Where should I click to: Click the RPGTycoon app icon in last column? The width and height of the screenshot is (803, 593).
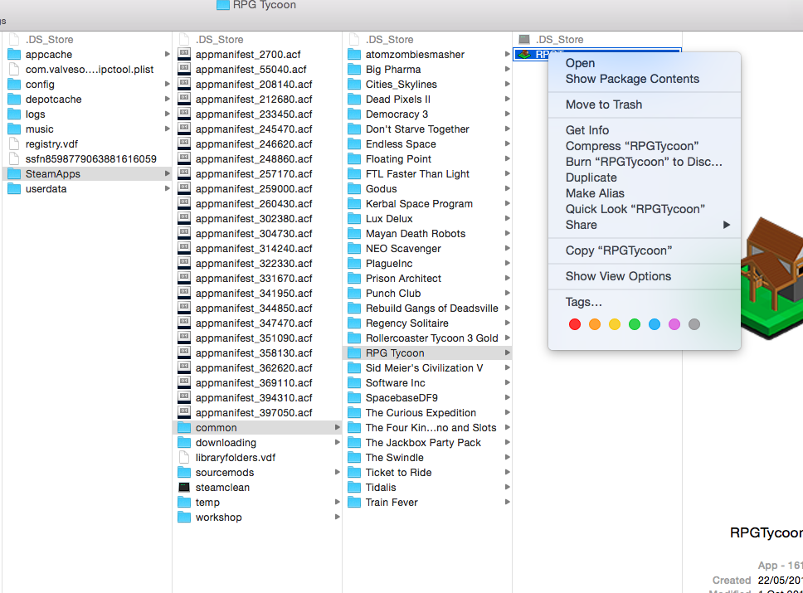click(524, 54)
